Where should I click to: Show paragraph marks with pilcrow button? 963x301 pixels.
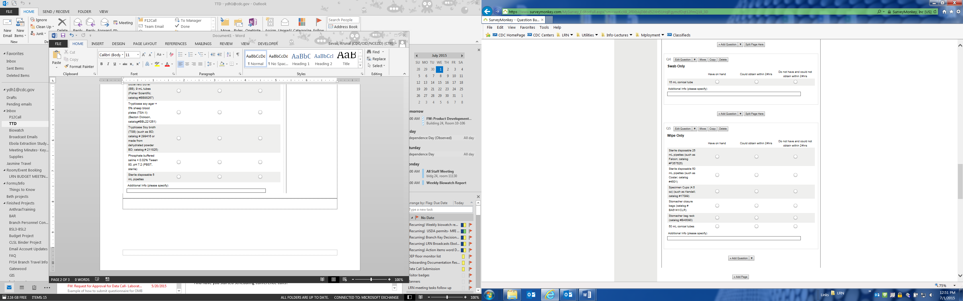(x=237, y=54)
